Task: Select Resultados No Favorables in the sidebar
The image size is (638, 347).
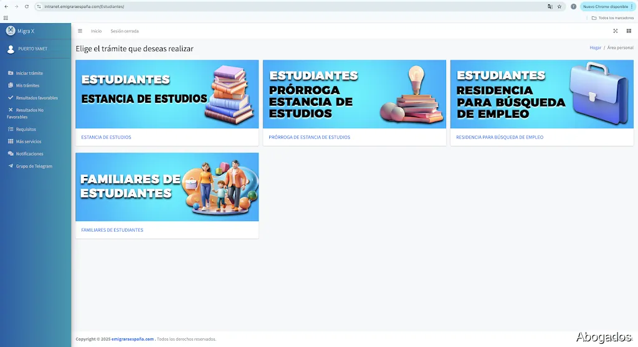Action: click(25, 113)
